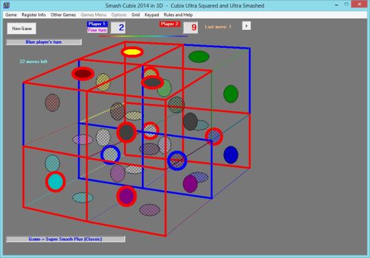The height and width of the screenshot is (258, 370).
Task: Click the Player 2 label
Action: [170, 24]
